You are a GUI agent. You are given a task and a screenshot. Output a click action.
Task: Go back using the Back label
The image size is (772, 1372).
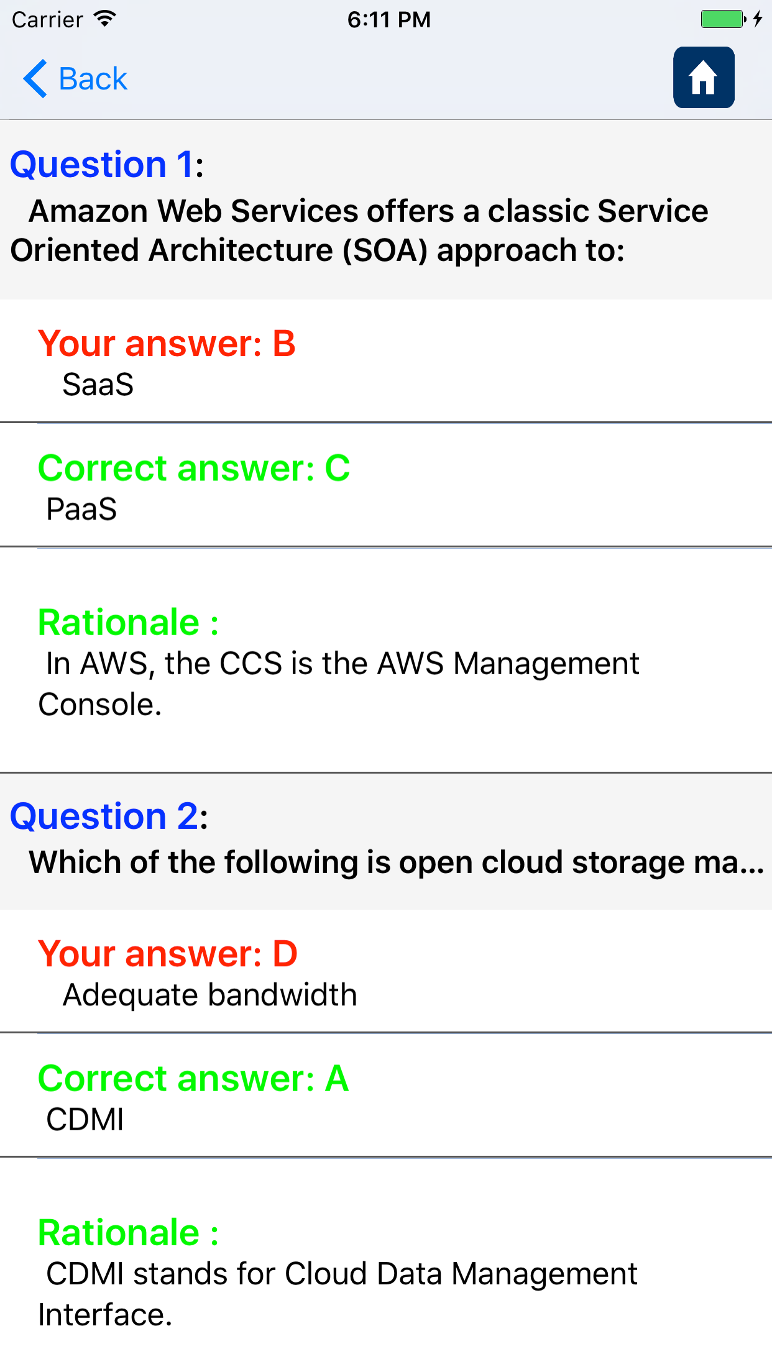tap(93, 79)
